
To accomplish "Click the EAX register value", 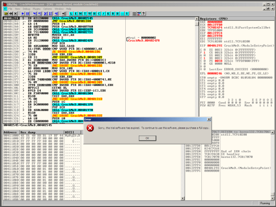I will (x=215, y=22).
